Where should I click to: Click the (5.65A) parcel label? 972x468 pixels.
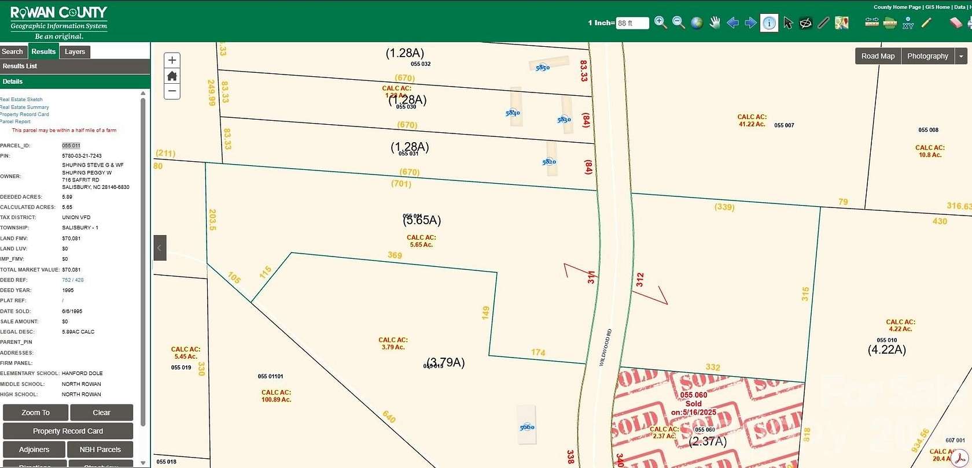422,220
